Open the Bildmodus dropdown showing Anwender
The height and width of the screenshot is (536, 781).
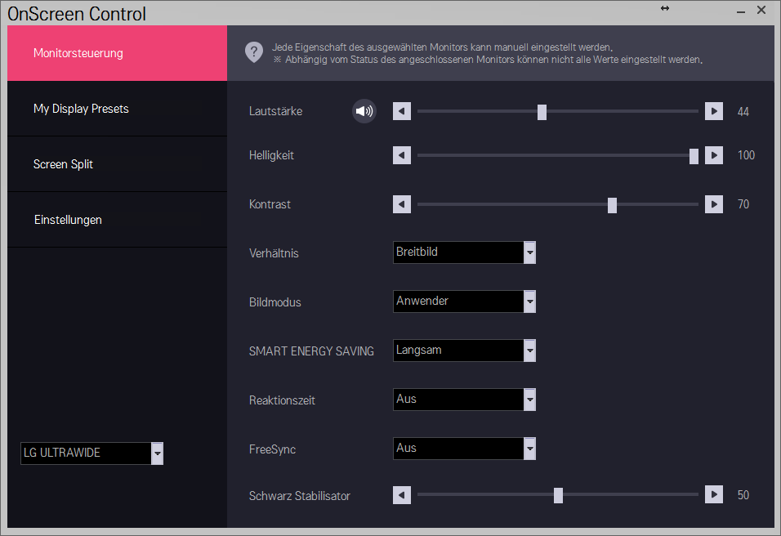point(464,301)
